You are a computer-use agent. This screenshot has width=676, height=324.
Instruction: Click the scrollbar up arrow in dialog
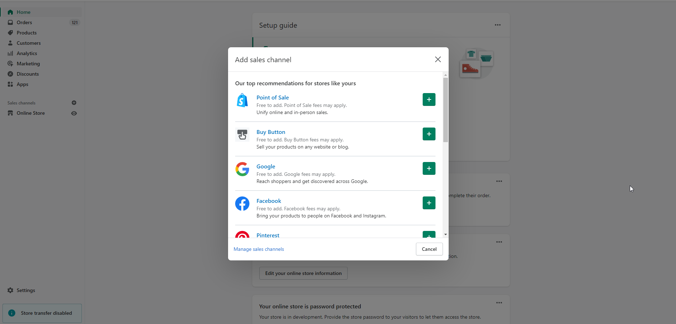(x=445, y=75)
